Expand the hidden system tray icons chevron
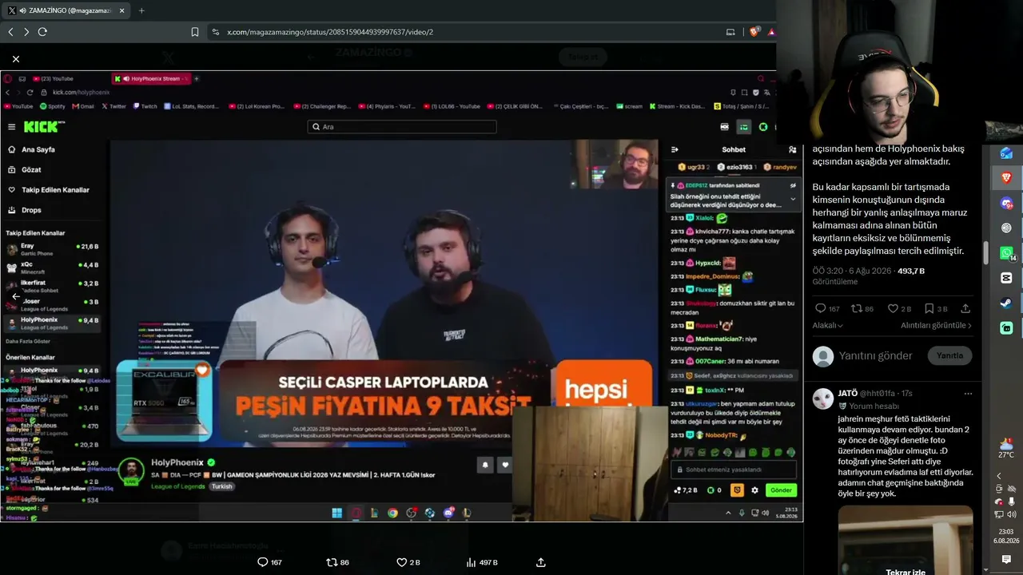 tap(999, 476)
